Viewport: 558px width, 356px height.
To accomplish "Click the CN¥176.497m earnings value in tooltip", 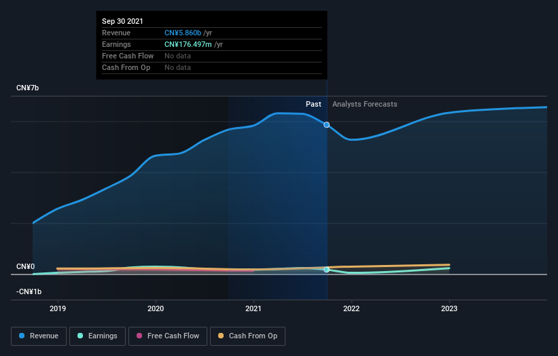I will [188, 44].
